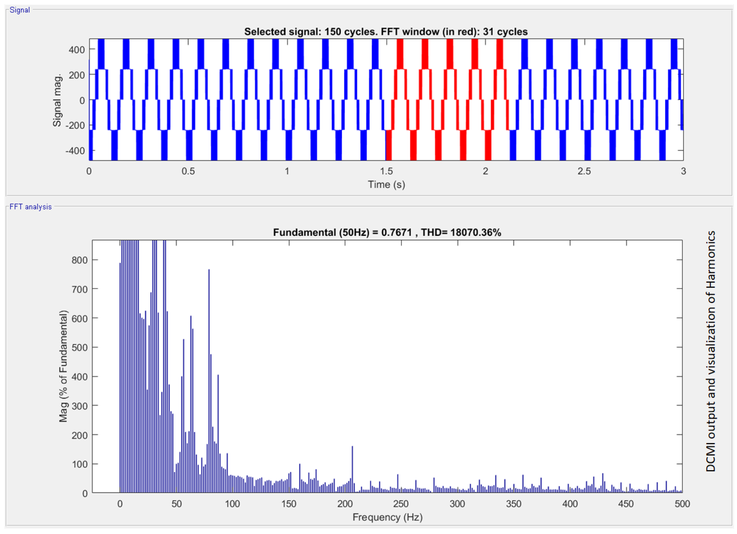
Task: Click the '-400' tick on the signal axis
Action: pyautogui.click(x=75, y=151)
